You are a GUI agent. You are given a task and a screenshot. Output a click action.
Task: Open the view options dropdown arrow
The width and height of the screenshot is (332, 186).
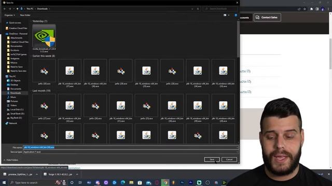point(229,15)
